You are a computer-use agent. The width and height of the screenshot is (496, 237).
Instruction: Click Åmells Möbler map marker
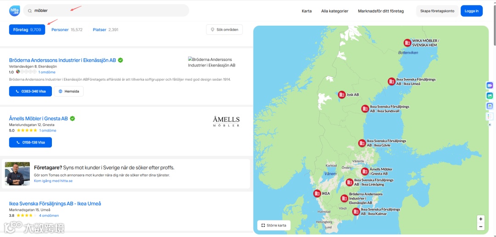(365, 171)
